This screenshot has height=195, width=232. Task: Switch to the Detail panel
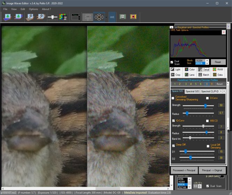[x=204, y=70]
